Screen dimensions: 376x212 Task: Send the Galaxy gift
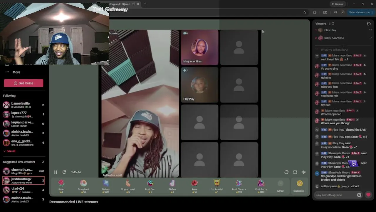[x=106, y=186]
